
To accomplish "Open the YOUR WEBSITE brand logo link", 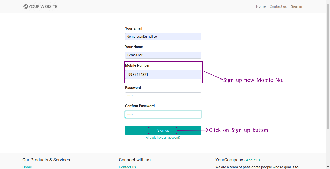I will click(40, 7).
